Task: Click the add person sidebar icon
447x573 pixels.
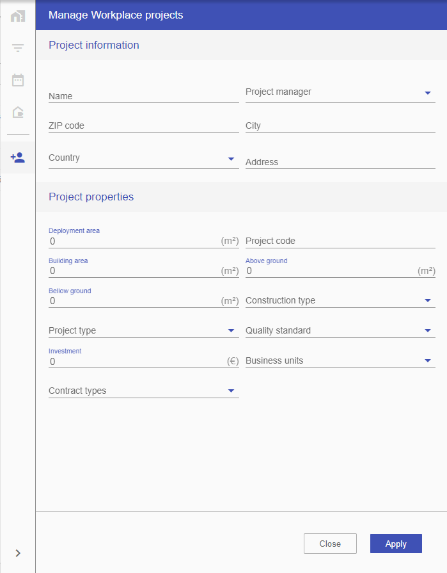Action: pos(17,157)
